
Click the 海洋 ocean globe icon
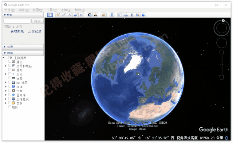13,86
